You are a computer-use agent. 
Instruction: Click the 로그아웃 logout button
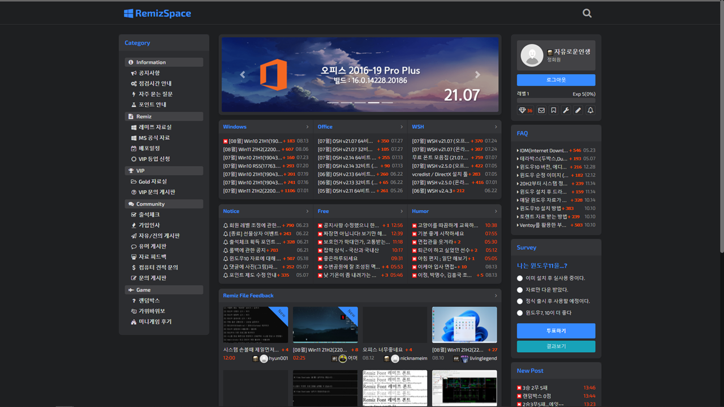click(x=556, y=80)
